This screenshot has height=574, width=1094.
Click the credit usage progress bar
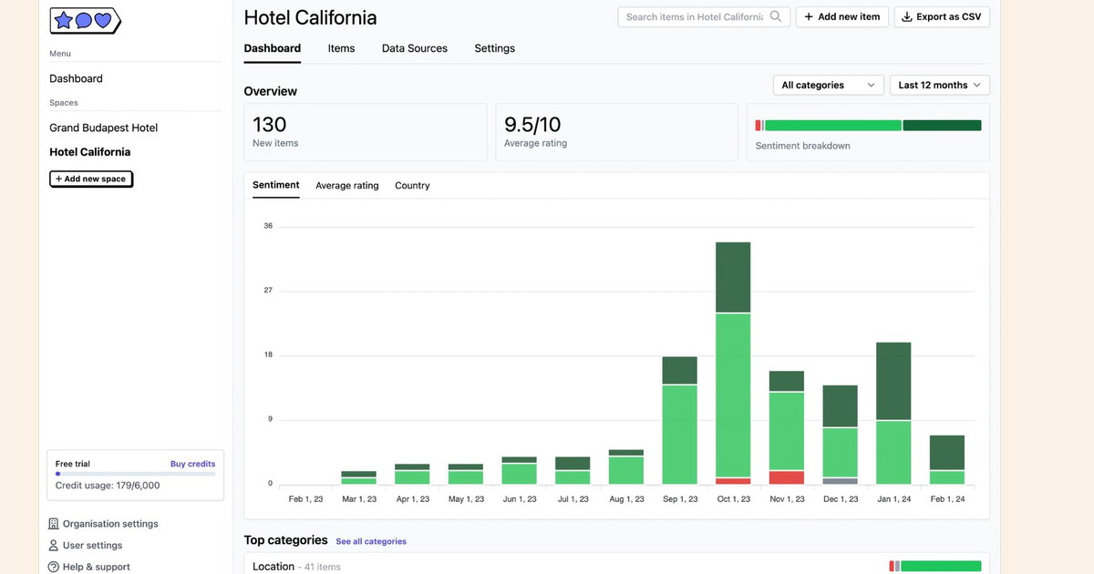(x=135, y=474)
